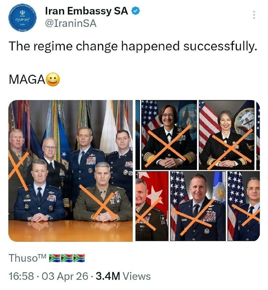Open the large group photo at the table
This screenshot has width=268, height=290.
(x=71, y=171)
